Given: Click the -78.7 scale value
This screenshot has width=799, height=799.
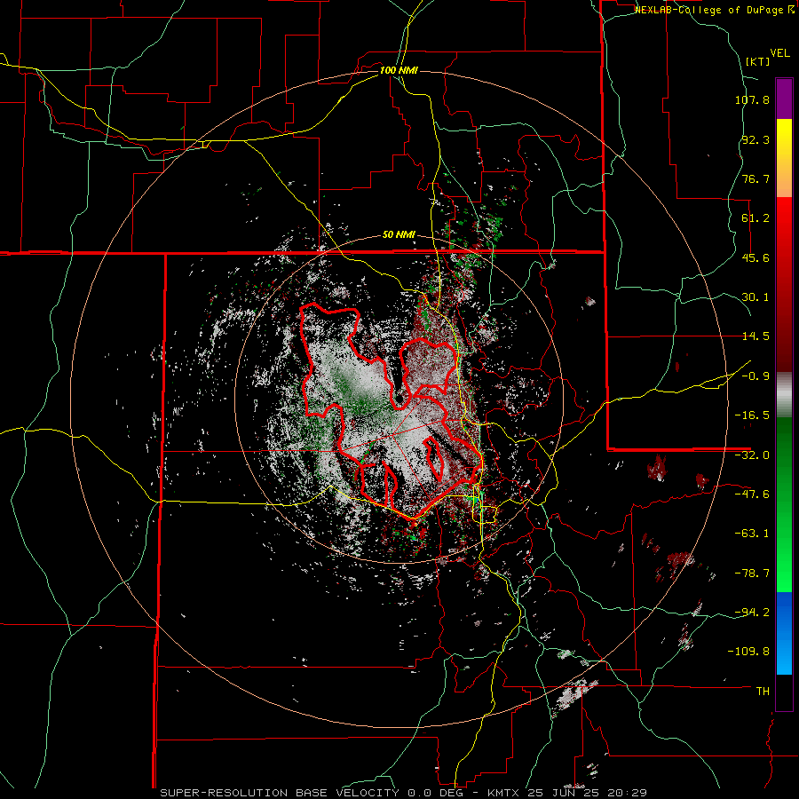Looking at the screenshot, I should [x=752, y=574].
